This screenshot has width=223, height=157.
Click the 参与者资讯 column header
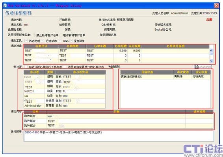[80, 72]
